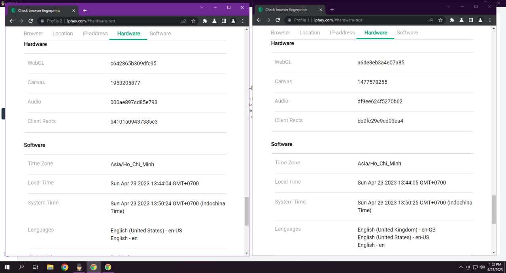Reload the page in Profile 2 window
Screen dimensions: 506x273
click(x=30, y=21)
